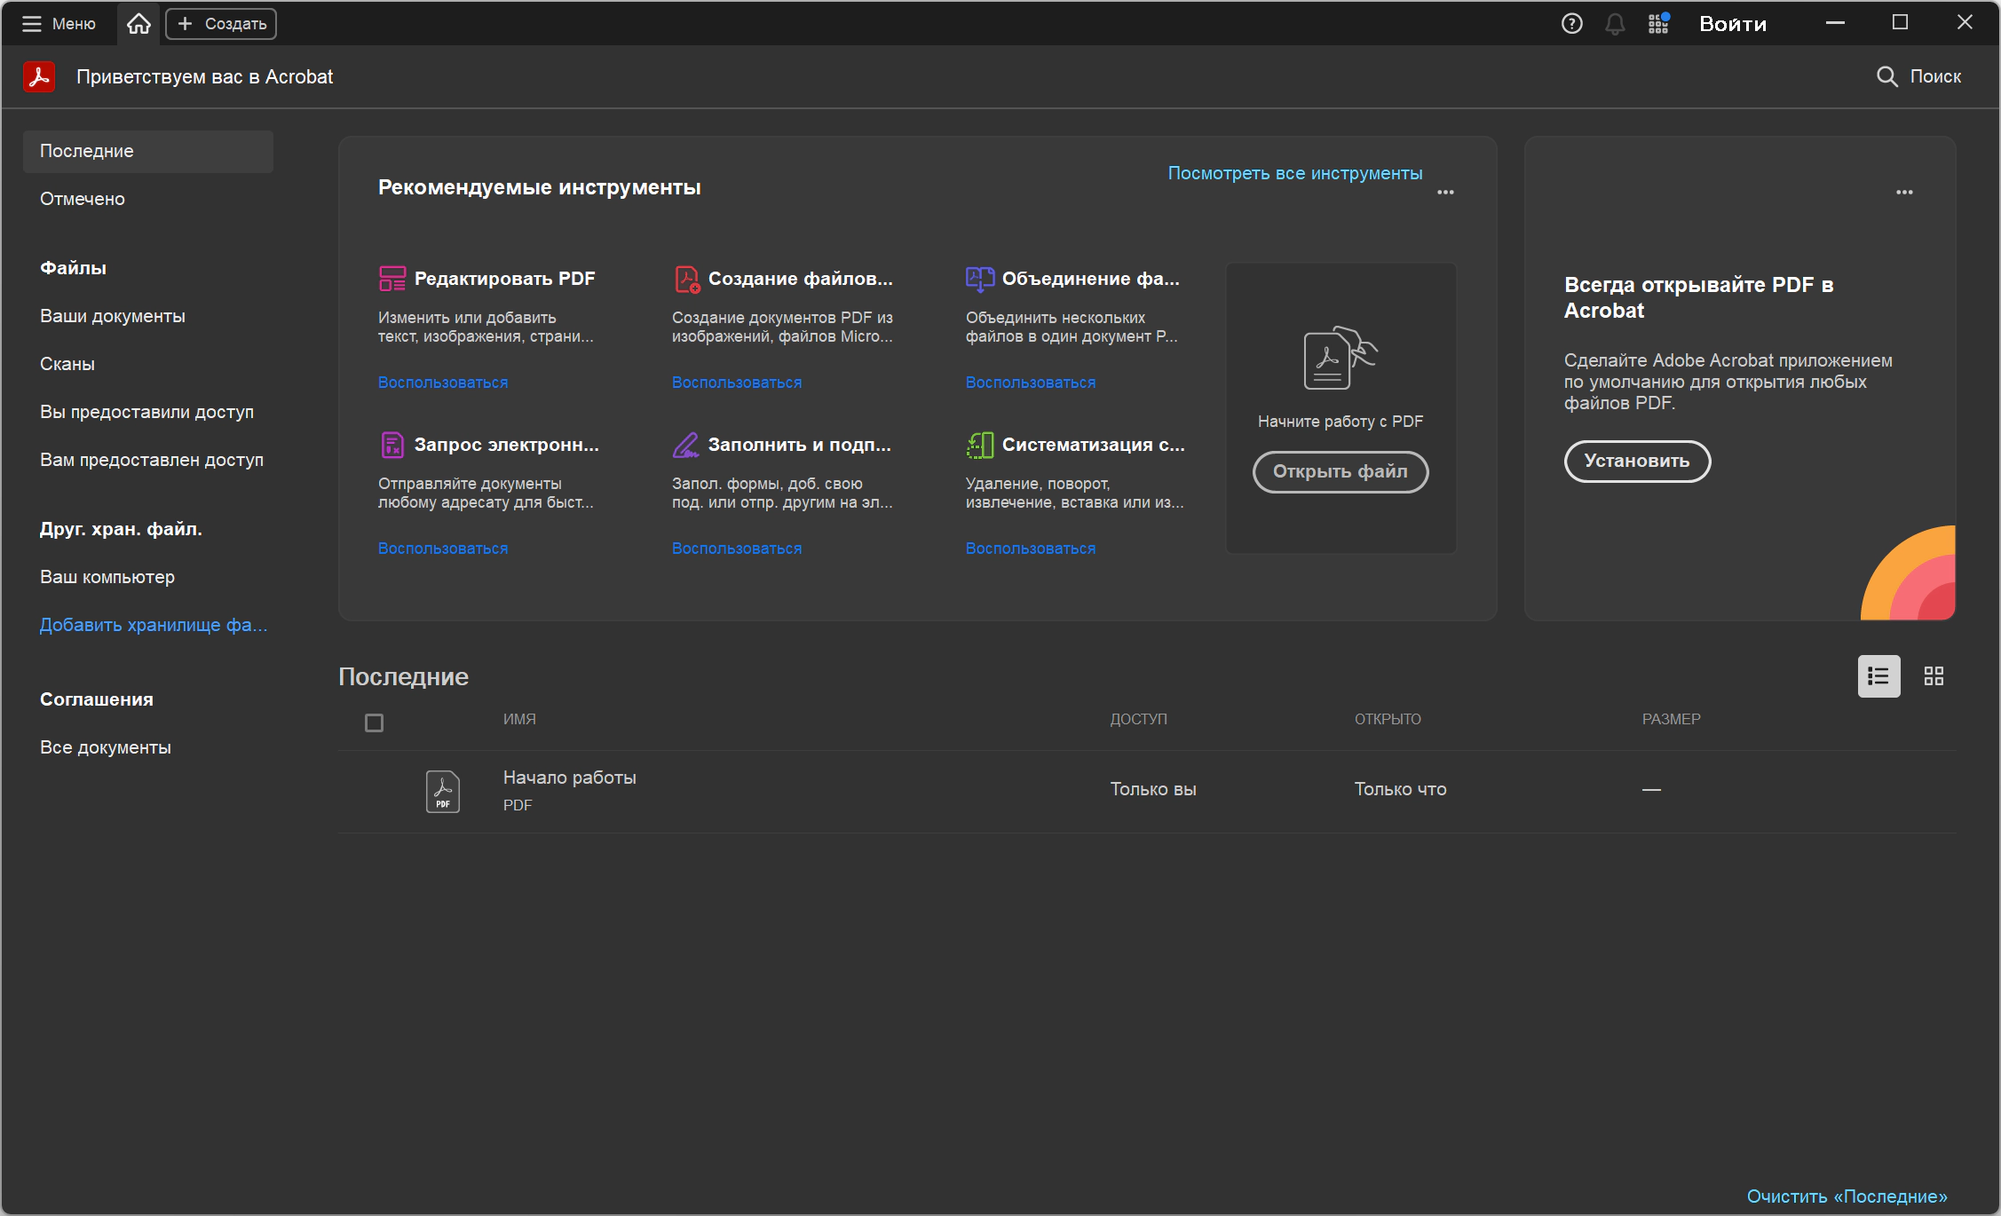
Task: Select the Combine files tool icon
Action: pyautogui.click(x=979, y=279)
